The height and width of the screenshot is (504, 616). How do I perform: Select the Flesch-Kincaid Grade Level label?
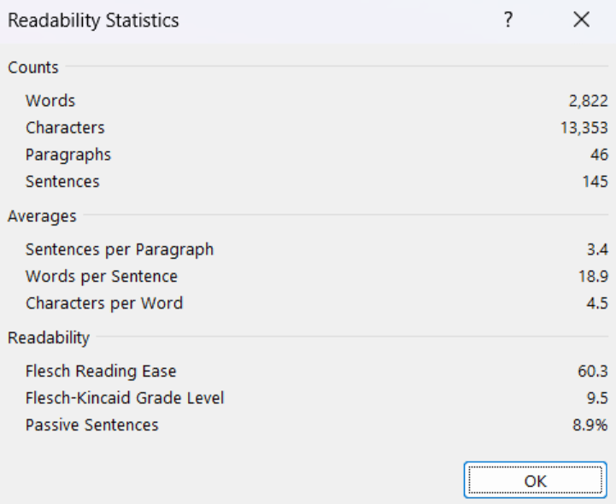[x=125, y=398]
